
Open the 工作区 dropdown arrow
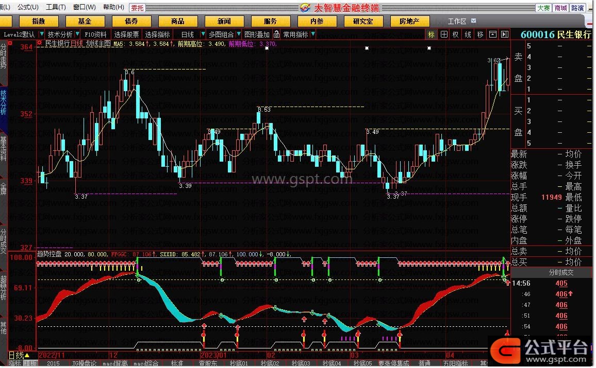point(473,21)
